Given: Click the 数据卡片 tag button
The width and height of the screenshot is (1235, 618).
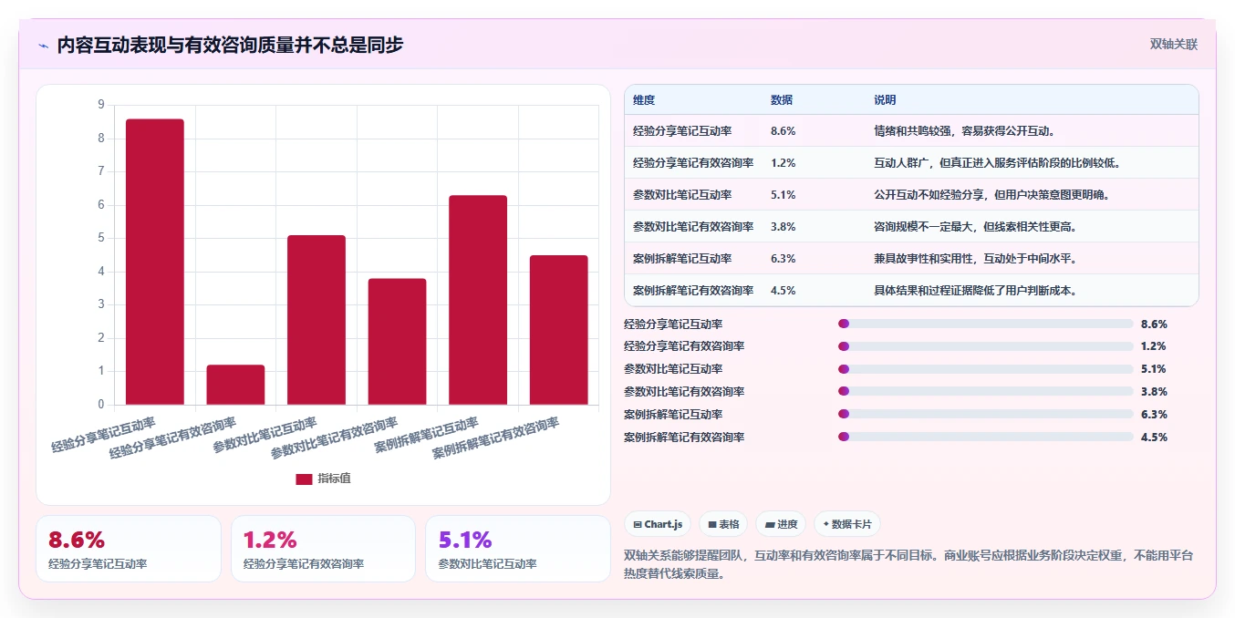Looking at the screenshot, I should click(846, 524).
